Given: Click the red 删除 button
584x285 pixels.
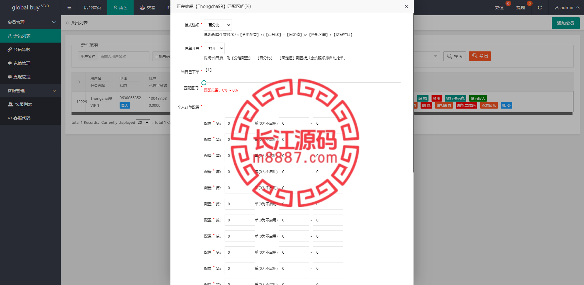Looking at the screenshot, I should 426,105.
